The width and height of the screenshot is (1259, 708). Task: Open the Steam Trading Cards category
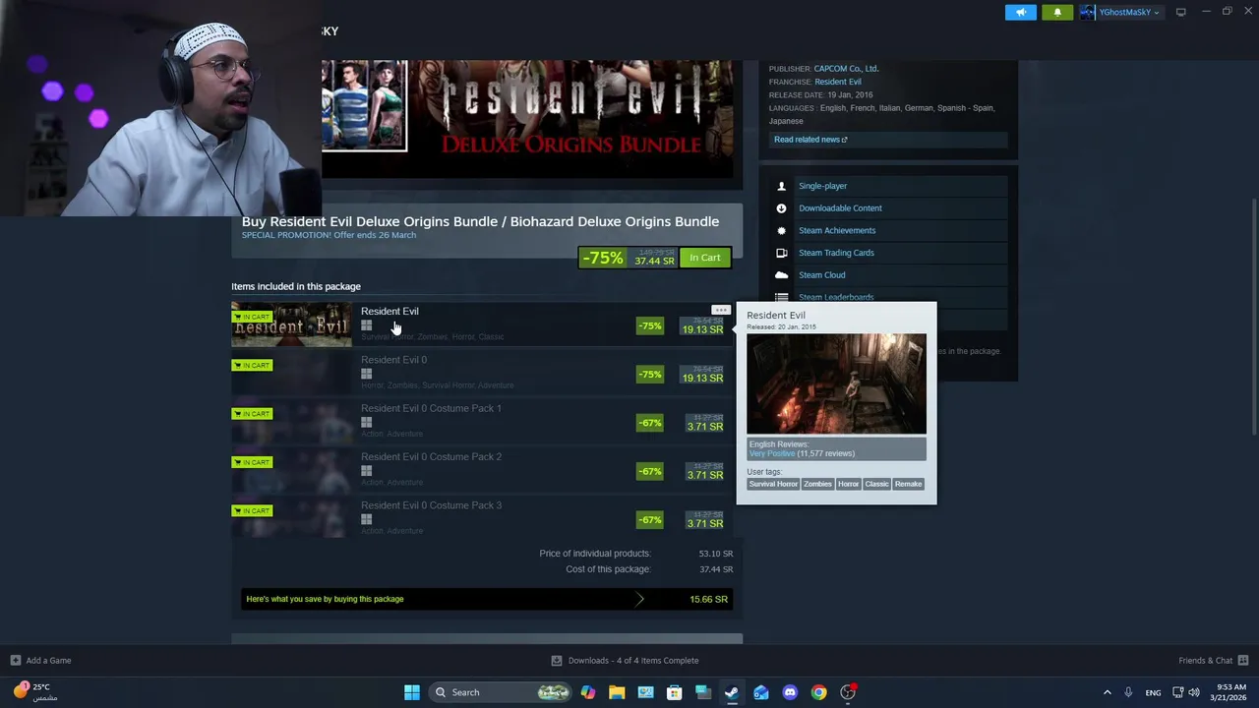(836, 253)
